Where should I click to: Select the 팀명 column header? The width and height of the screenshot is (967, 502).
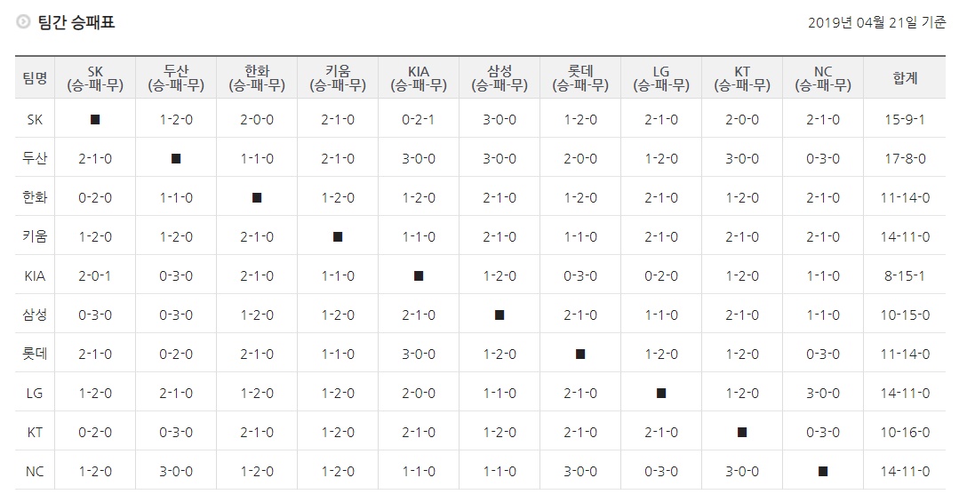[35, 77]
